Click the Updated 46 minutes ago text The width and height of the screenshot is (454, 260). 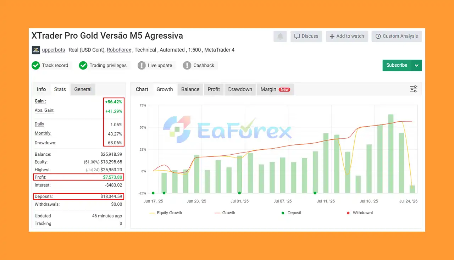[x=107, y=216]
